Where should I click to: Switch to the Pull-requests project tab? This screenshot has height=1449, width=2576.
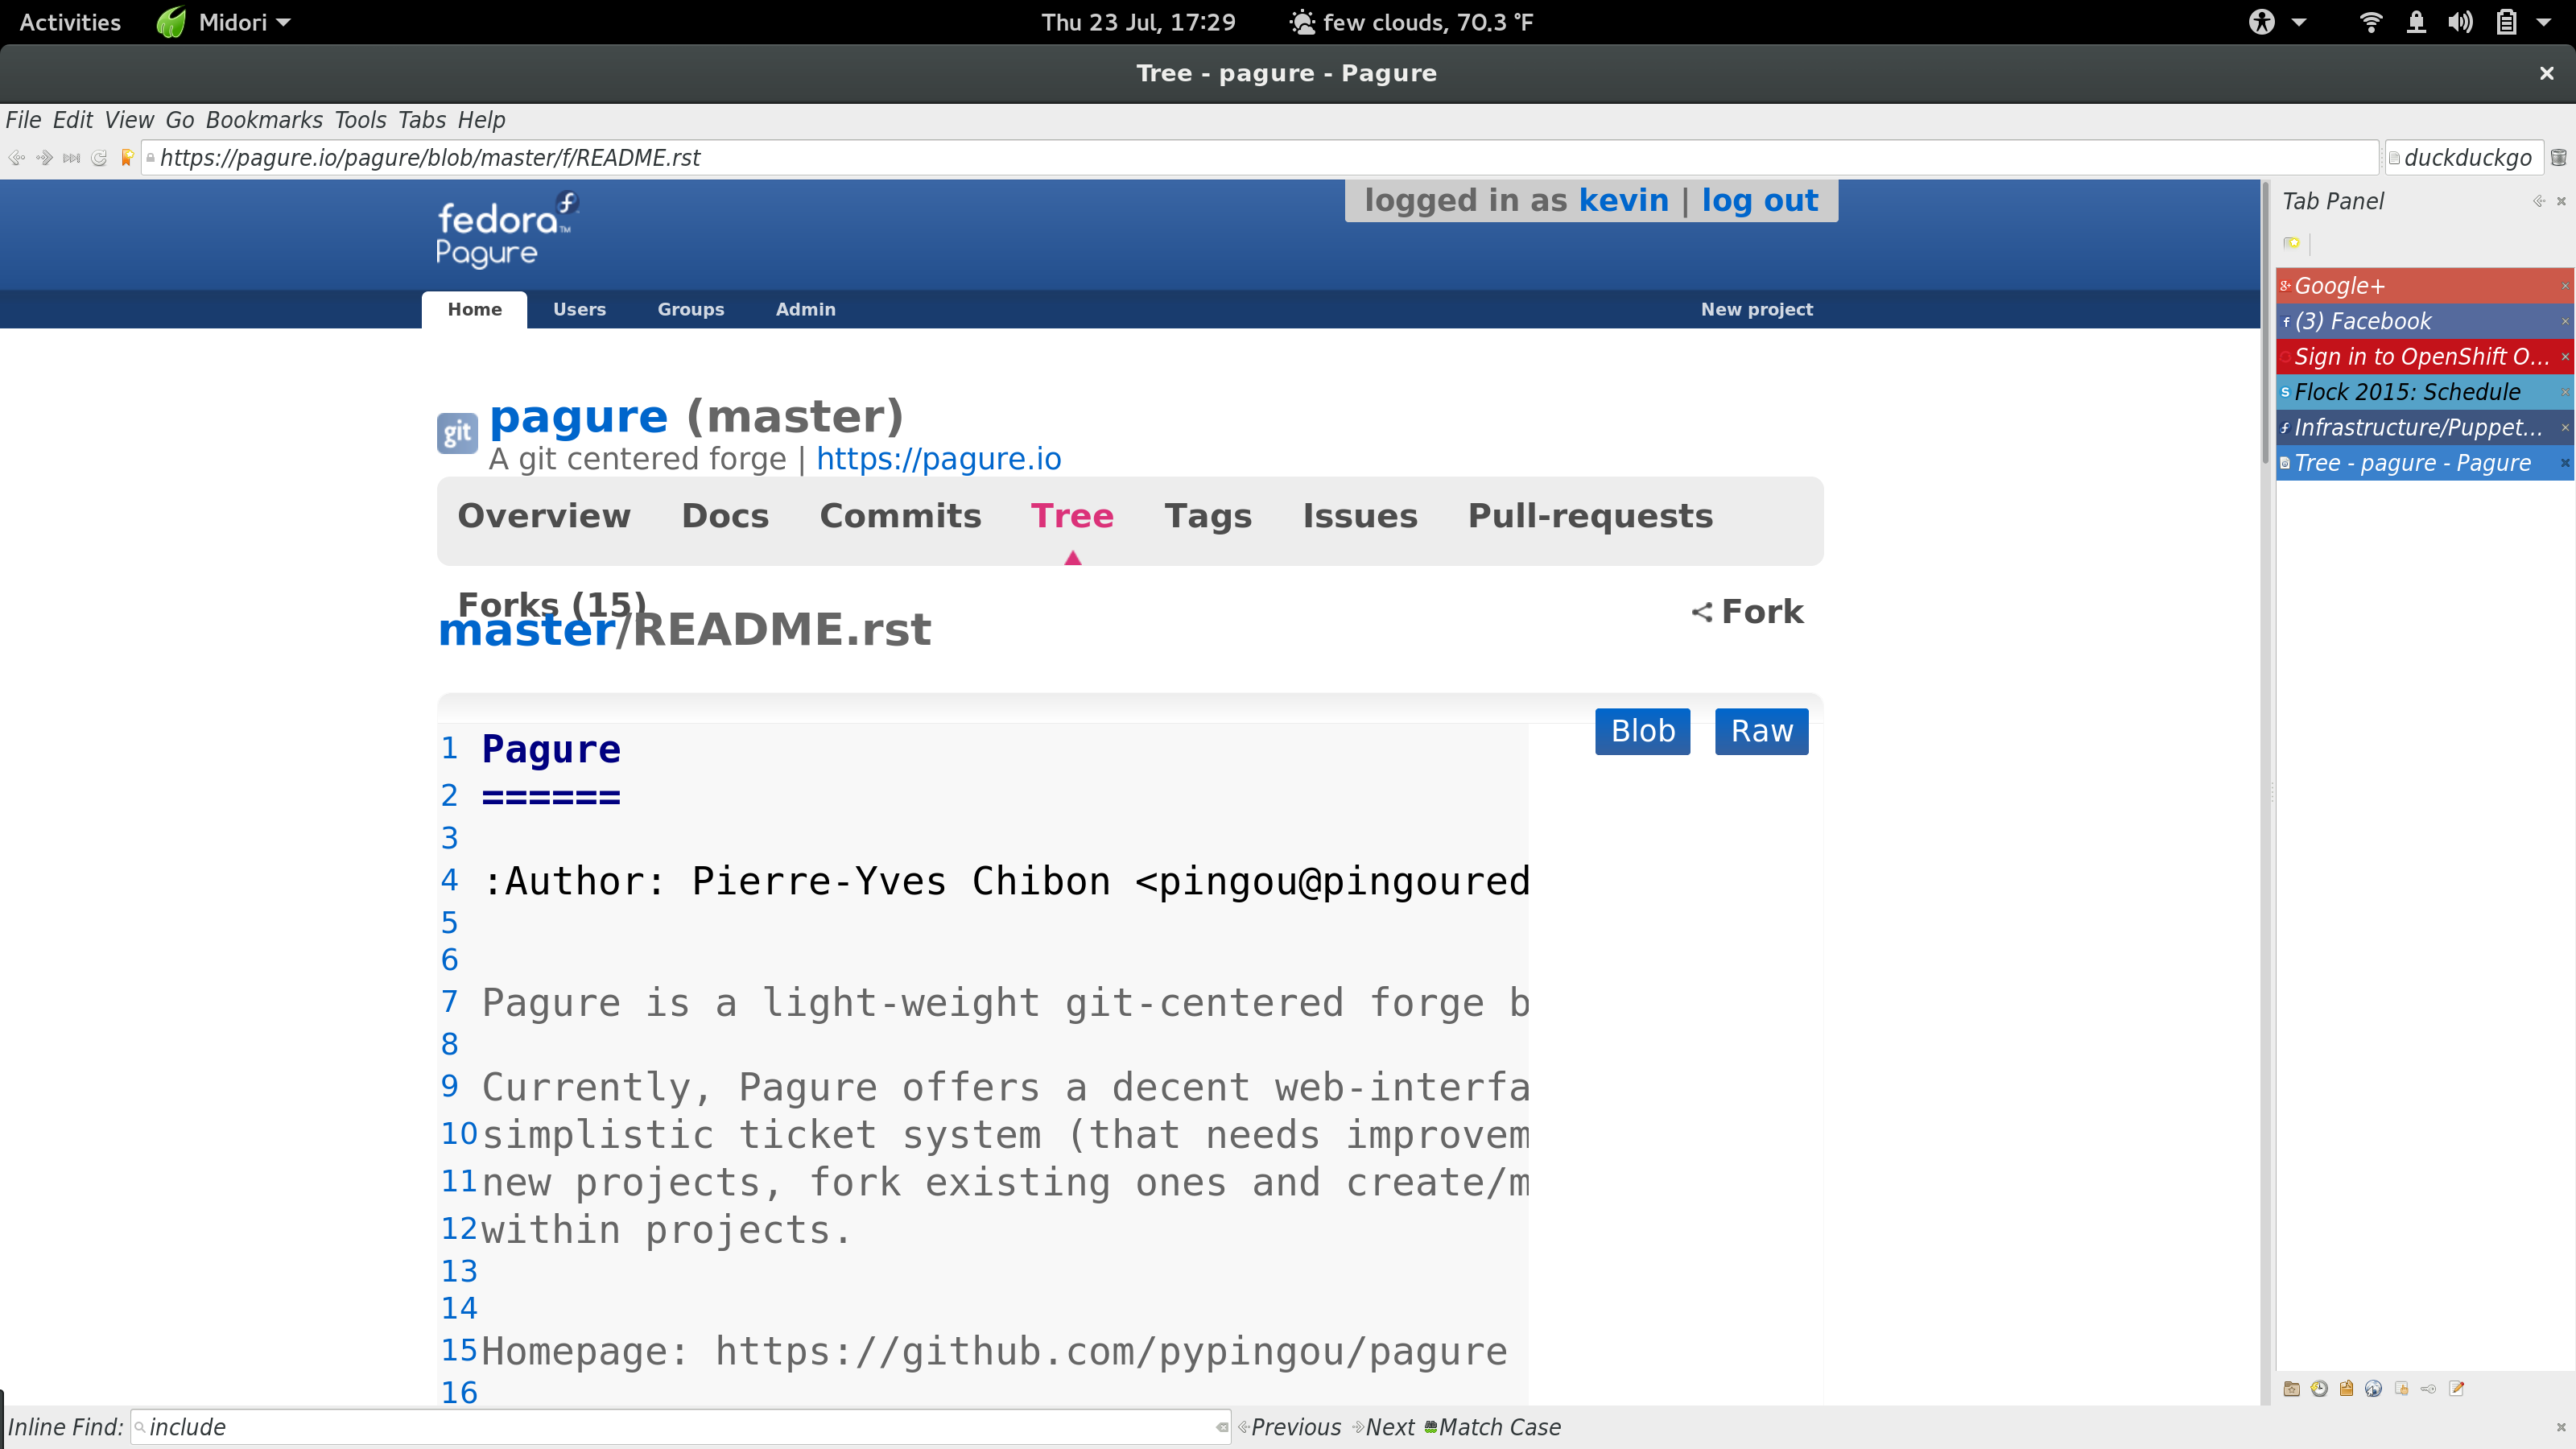pyautogui.click(x=1590, y=516)
